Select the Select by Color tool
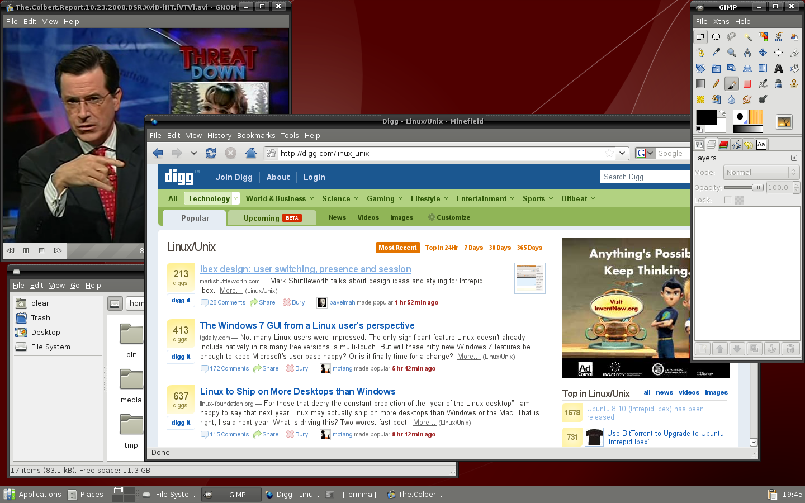 click(x=763, y=37)
